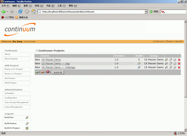The image size is (187, 136).
Task: Reload the page with the refresh icon
Action: pyautogui.click(x=20, y=12)
